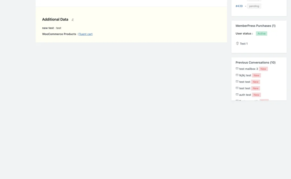Open the lkjlkj test conversation
The image size is (291, 179).
click(x=245, y=75)
